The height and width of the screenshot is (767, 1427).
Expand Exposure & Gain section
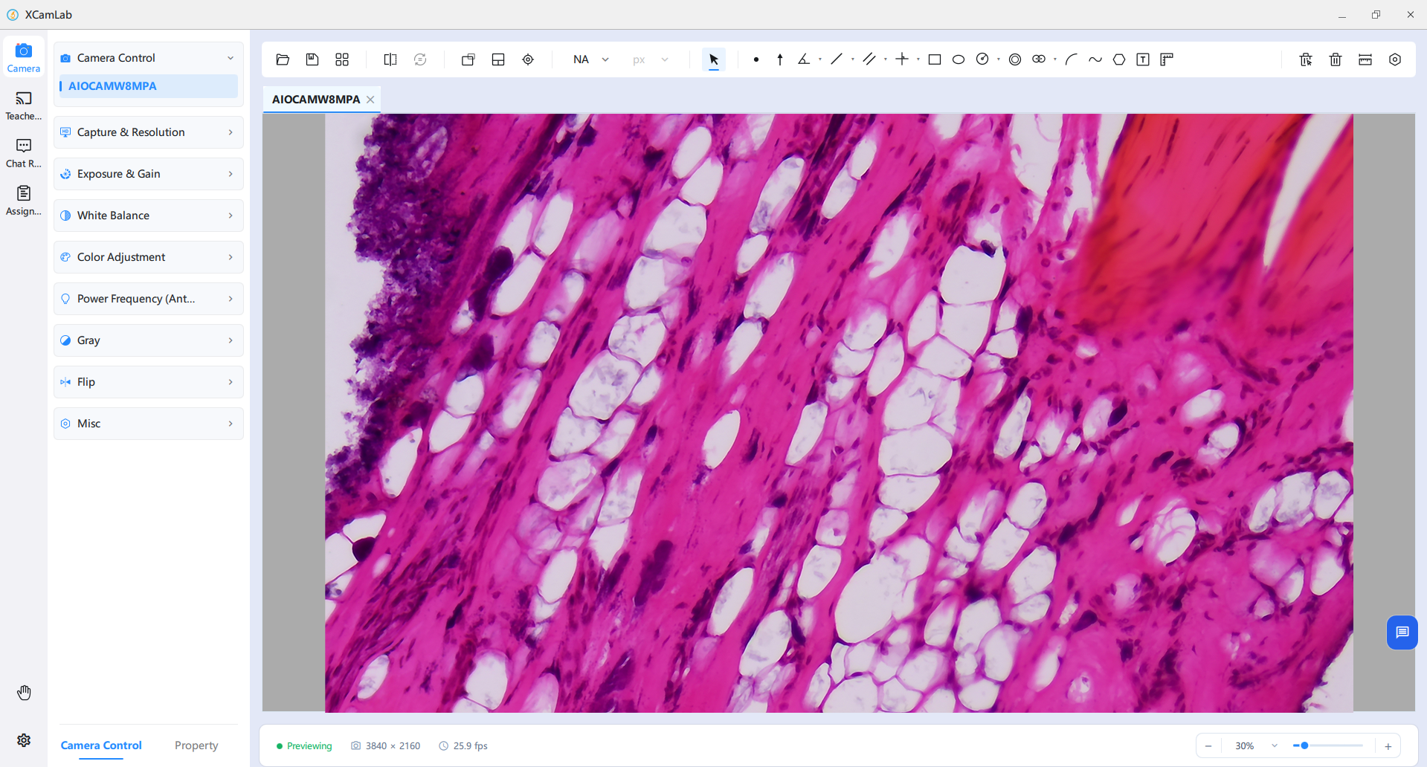(149, 174)
